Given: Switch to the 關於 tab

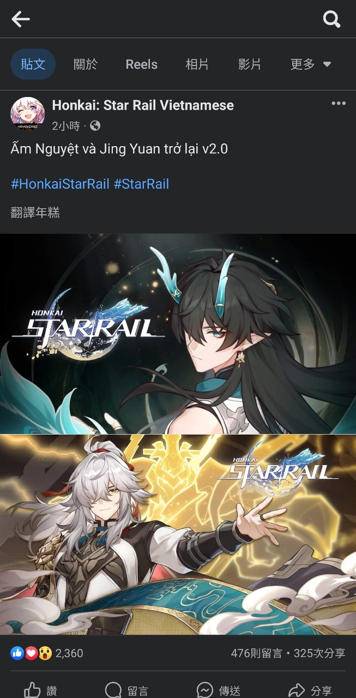Looking at the screenshot, I should [86, 64].
